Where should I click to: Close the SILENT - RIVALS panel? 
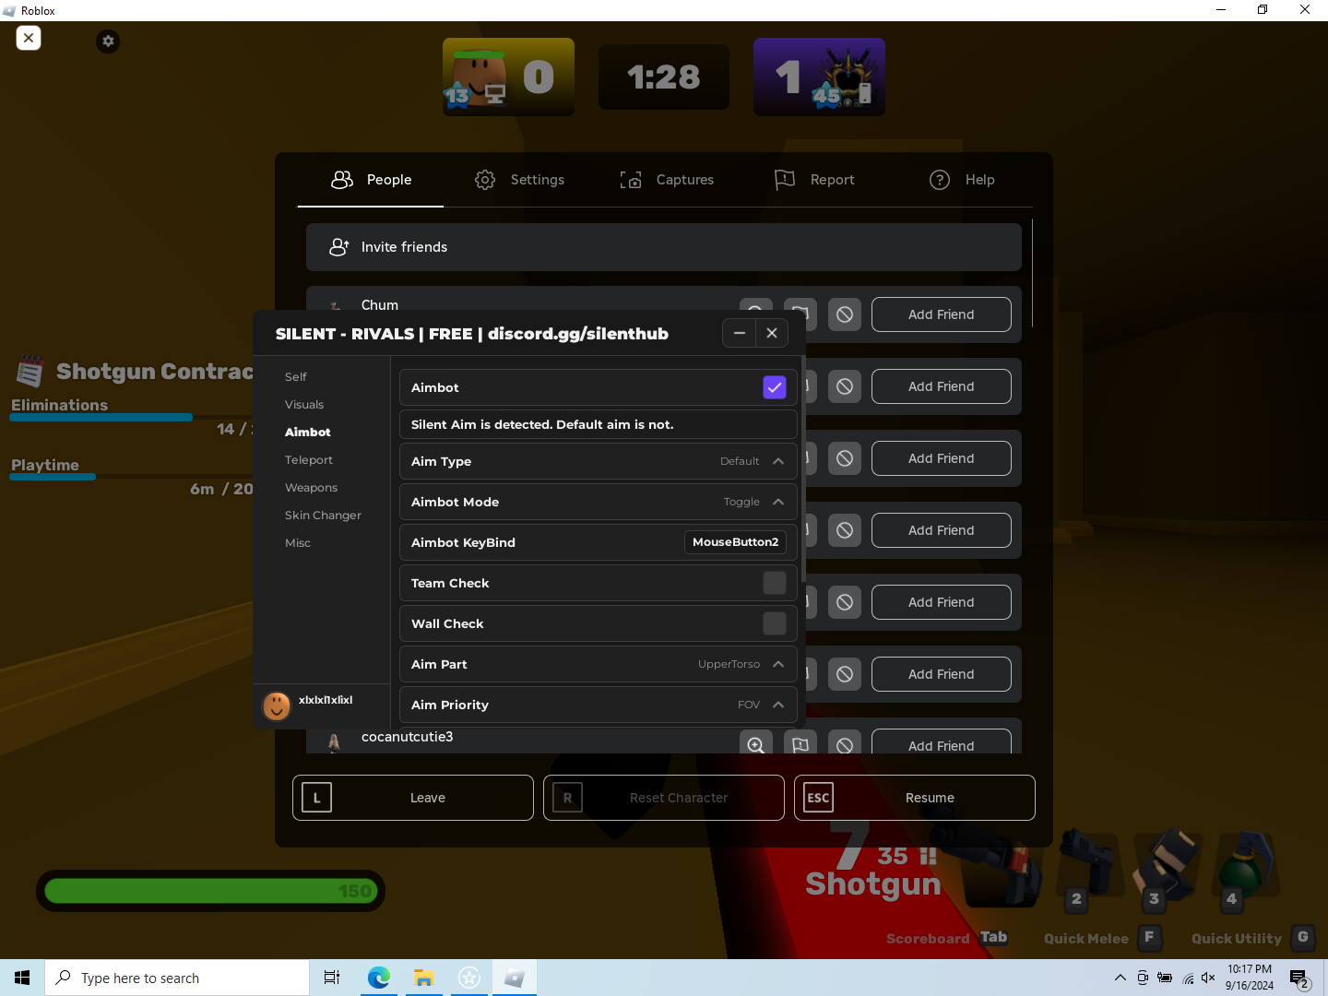pyautogui.click(x=772, y=333)
